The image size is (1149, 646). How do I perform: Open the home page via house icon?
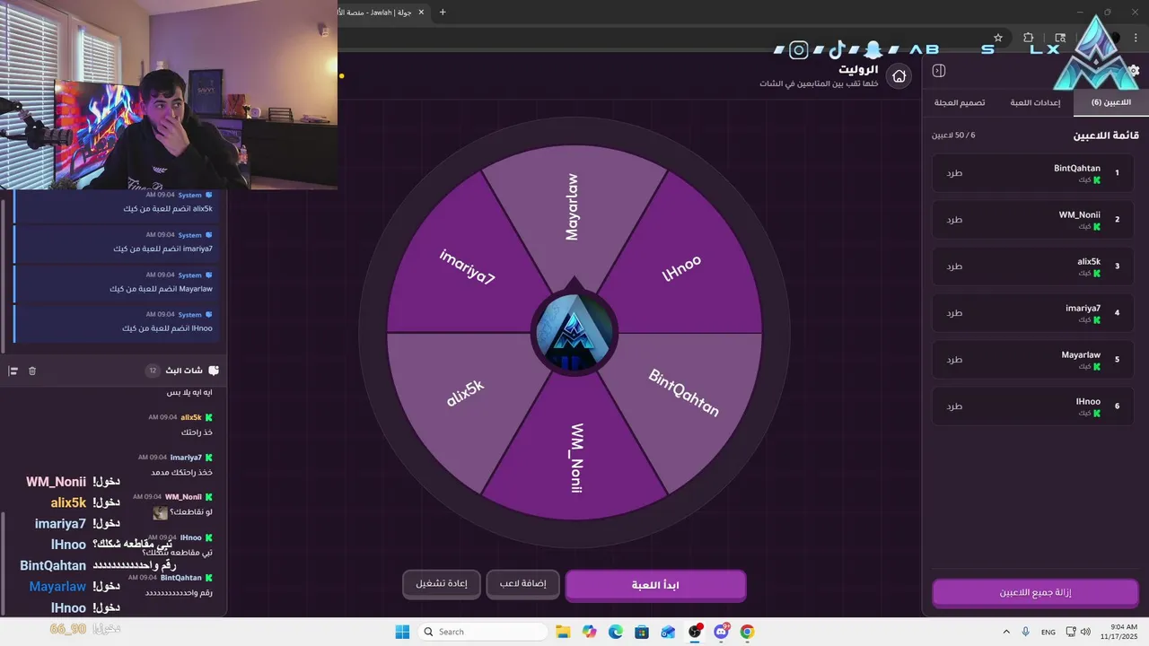click(x=899, y=76)
